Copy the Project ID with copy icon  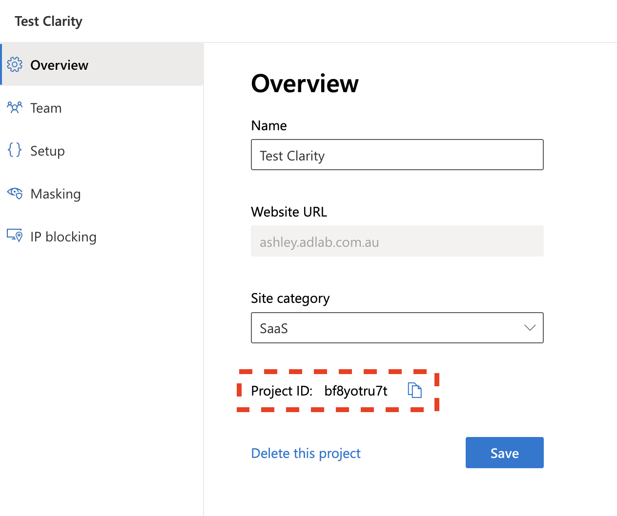pyautogui.click(x=414, y=390)
